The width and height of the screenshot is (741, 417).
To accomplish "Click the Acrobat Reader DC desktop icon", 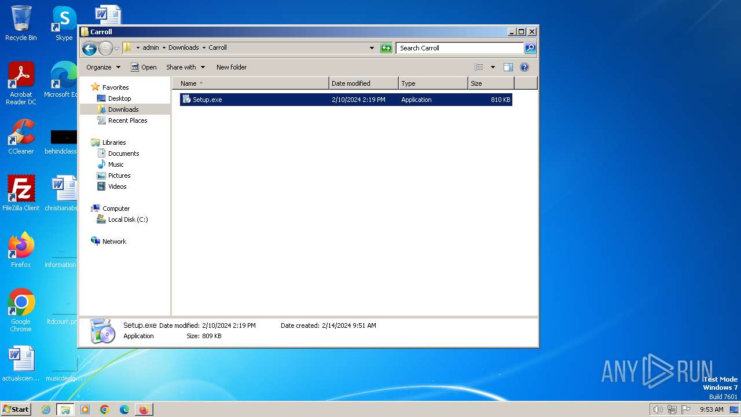I will click(21, 83).
